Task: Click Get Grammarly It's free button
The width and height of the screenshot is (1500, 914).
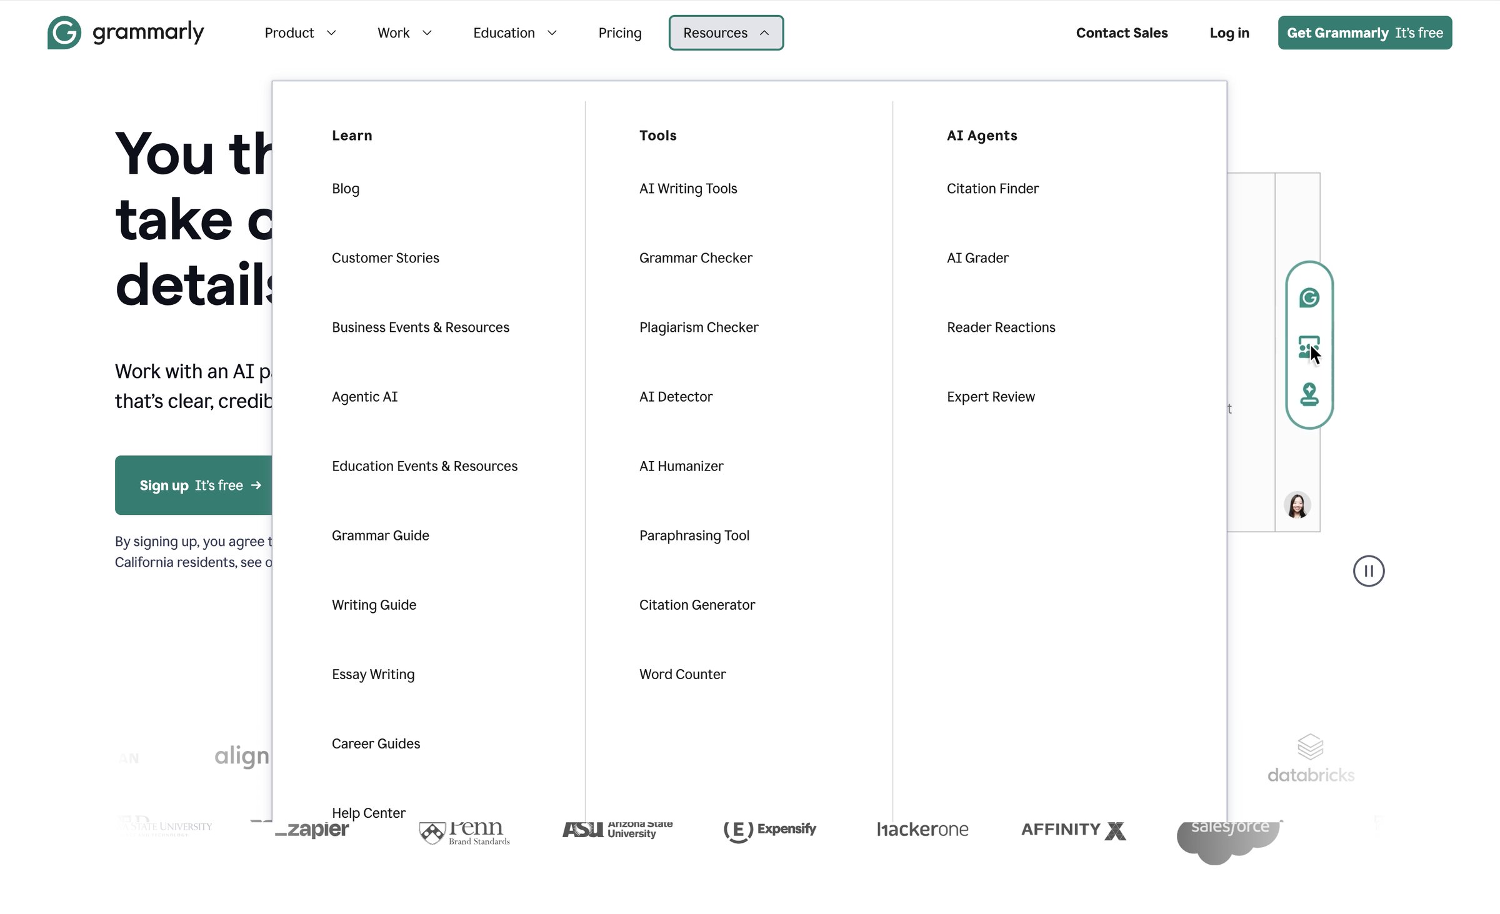Action: (x=1365, y=32)
